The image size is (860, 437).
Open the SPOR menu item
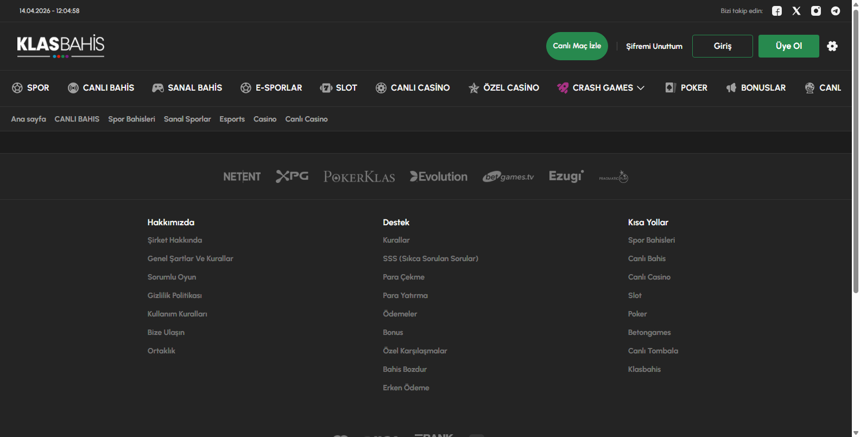click(30, 88)
